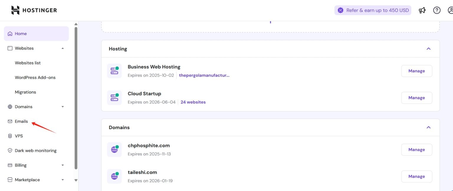Manage the Cloud Startup hosting plan
The height and width of the screenshot is (191, 453).
tap(416, 98)
